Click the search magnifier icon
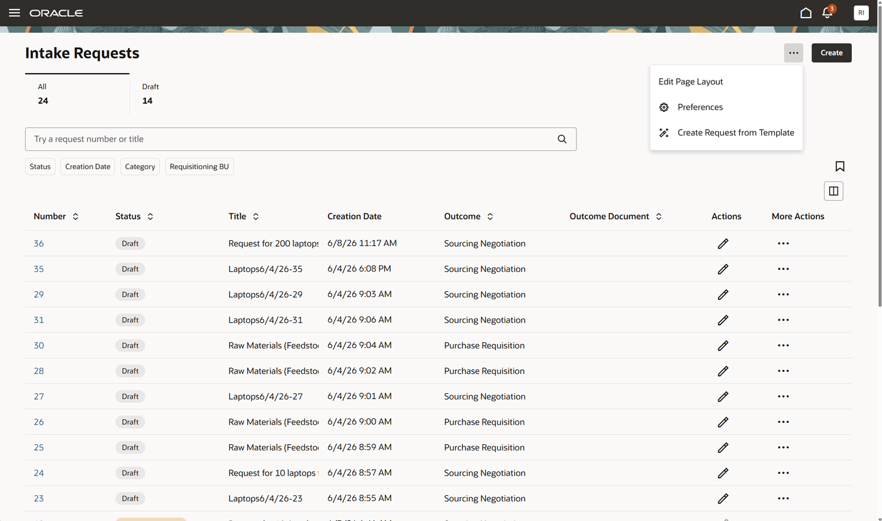882x521 pixels. tap(562, 139)
